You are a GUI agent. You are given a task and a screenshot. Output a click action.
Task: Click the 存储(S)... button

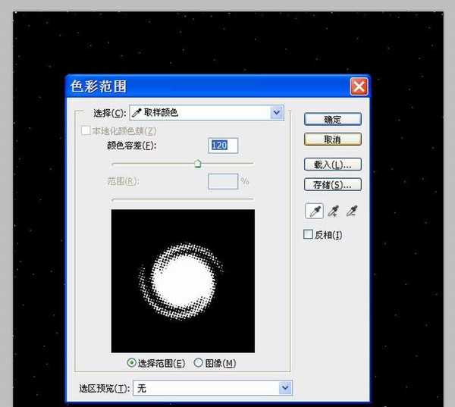pyautogui.click(x=332, y=184)
